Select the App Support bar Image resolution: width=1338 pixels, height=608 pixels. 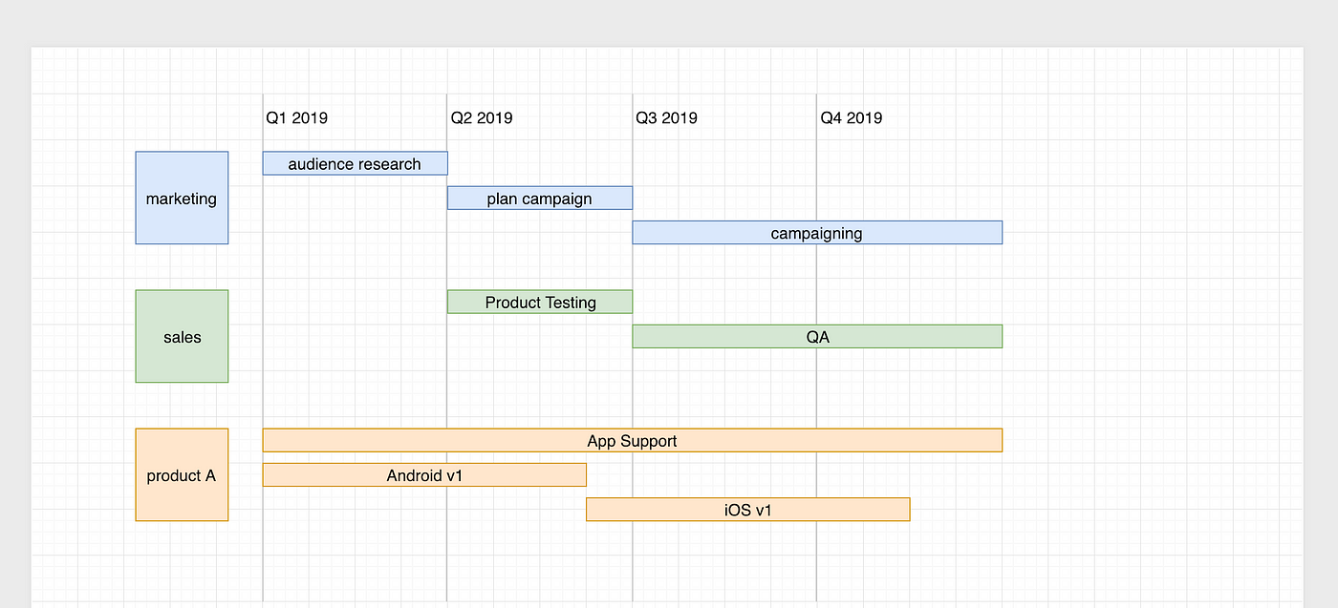pos(633,440)
